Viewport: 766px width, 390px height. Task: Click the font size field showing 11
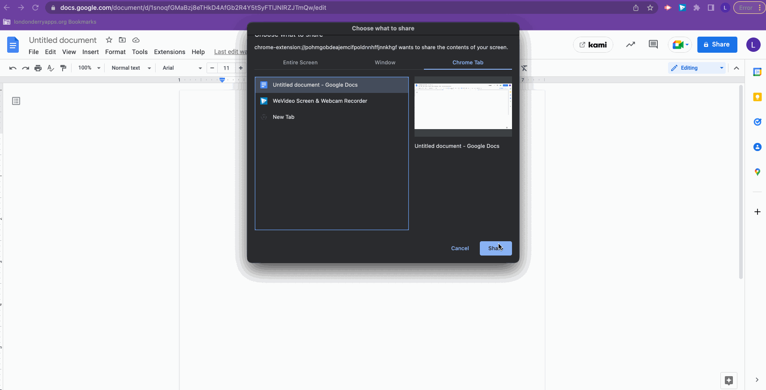coord(226,68)
